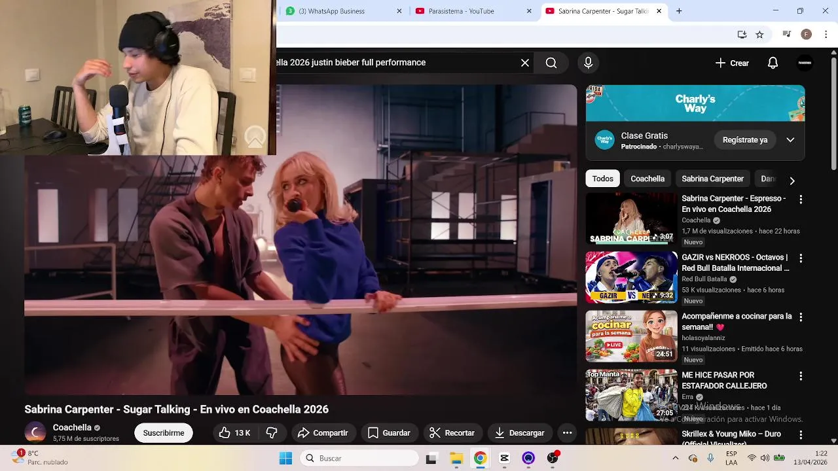Close the Parasistema YouTube tab

pos(529,11)
